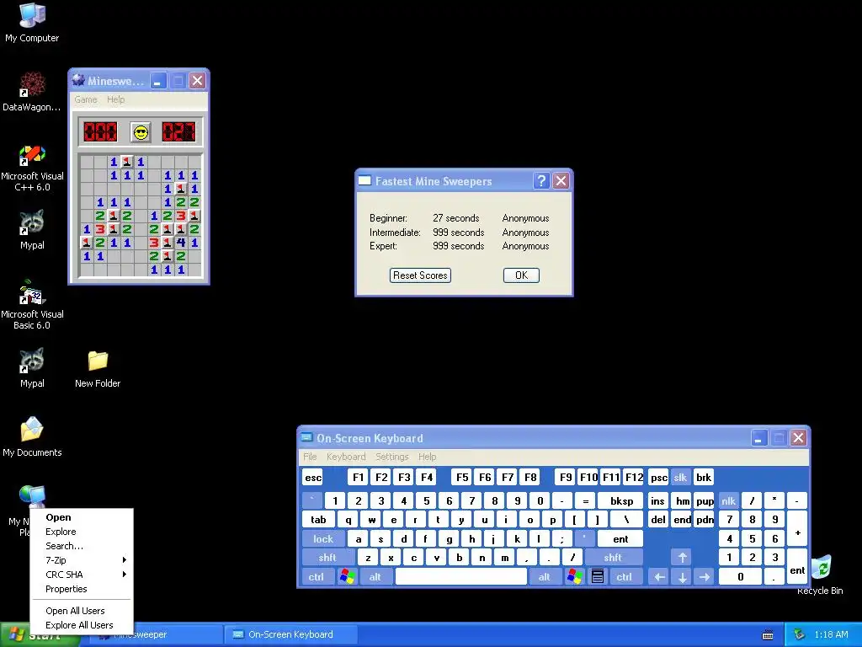
Task: Click the On-Screen Keyboard taskbar button
Action: click(x=290, y=634)
